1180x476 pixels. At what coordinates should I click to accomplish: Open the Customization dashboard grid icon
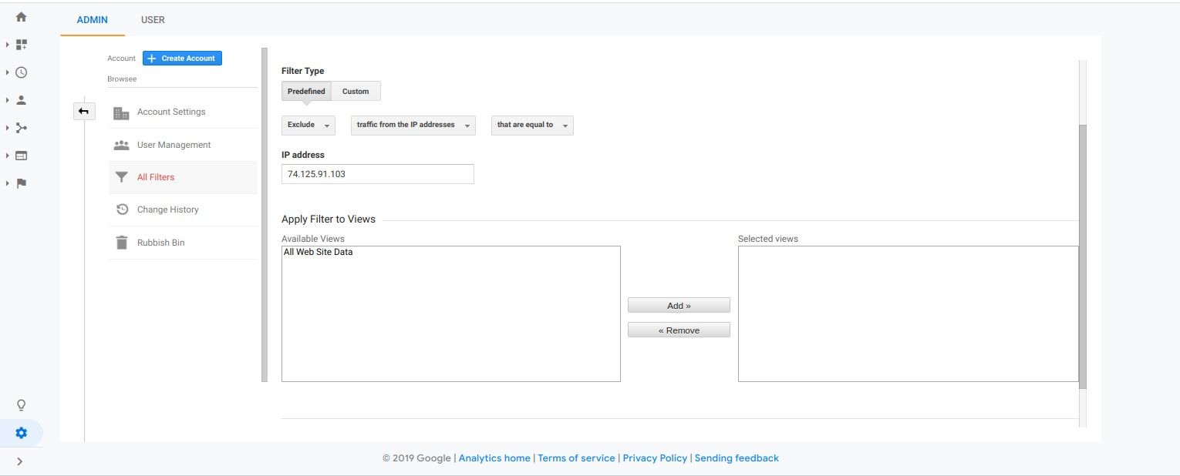[22, 45]
